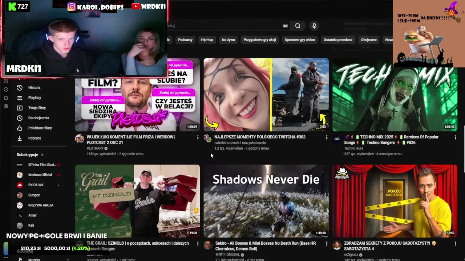The height and width of the screenshot is (261, 465).
Task: Play the Pokój Sabotażysty thumbnail
Action: coord(395,201)
